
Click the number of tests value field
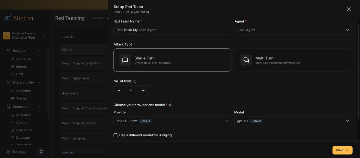click(131, 90)
